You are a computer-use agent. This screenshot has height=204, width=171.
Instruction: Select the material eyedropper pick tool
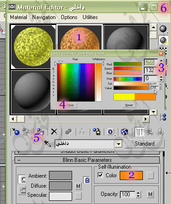[x=48, y=144]
